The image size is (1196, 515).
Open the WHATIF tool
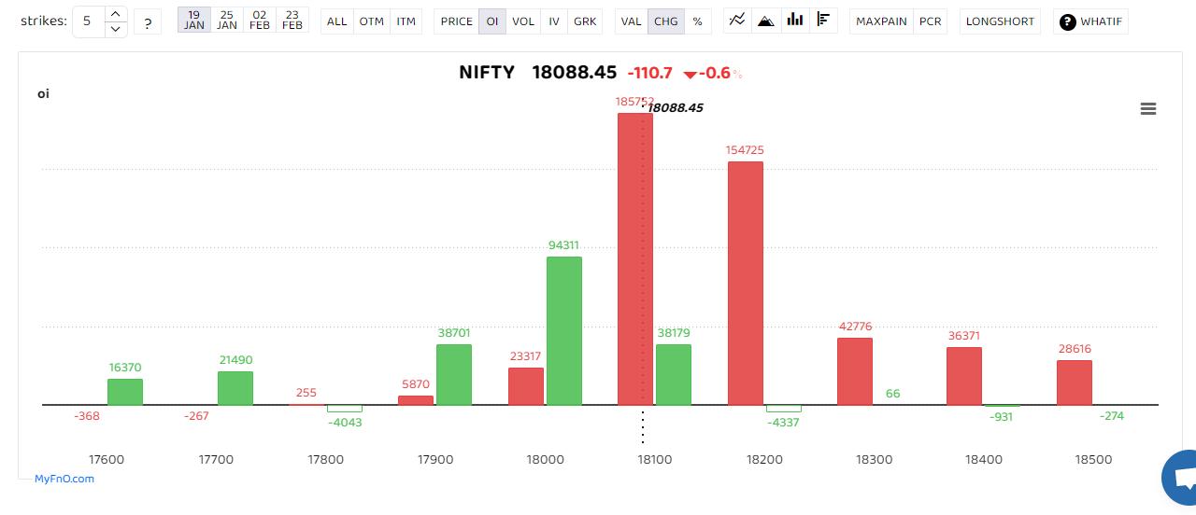point(1090,21)
